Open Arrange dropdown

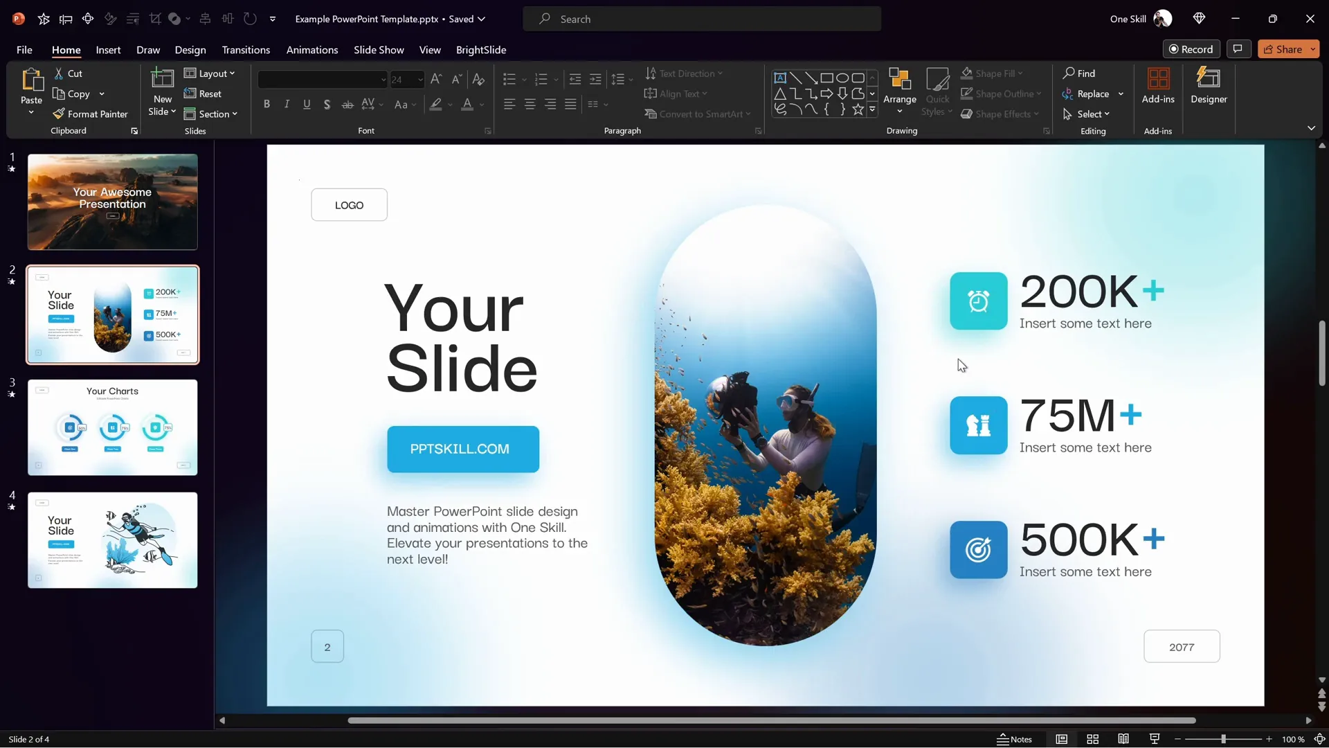pos(900,91)
